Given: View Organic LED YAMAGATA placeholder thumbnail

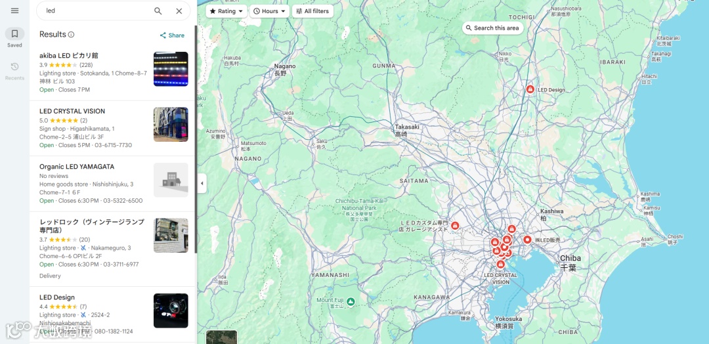Looking at the screenshot, I should click(x=171, y=180).
